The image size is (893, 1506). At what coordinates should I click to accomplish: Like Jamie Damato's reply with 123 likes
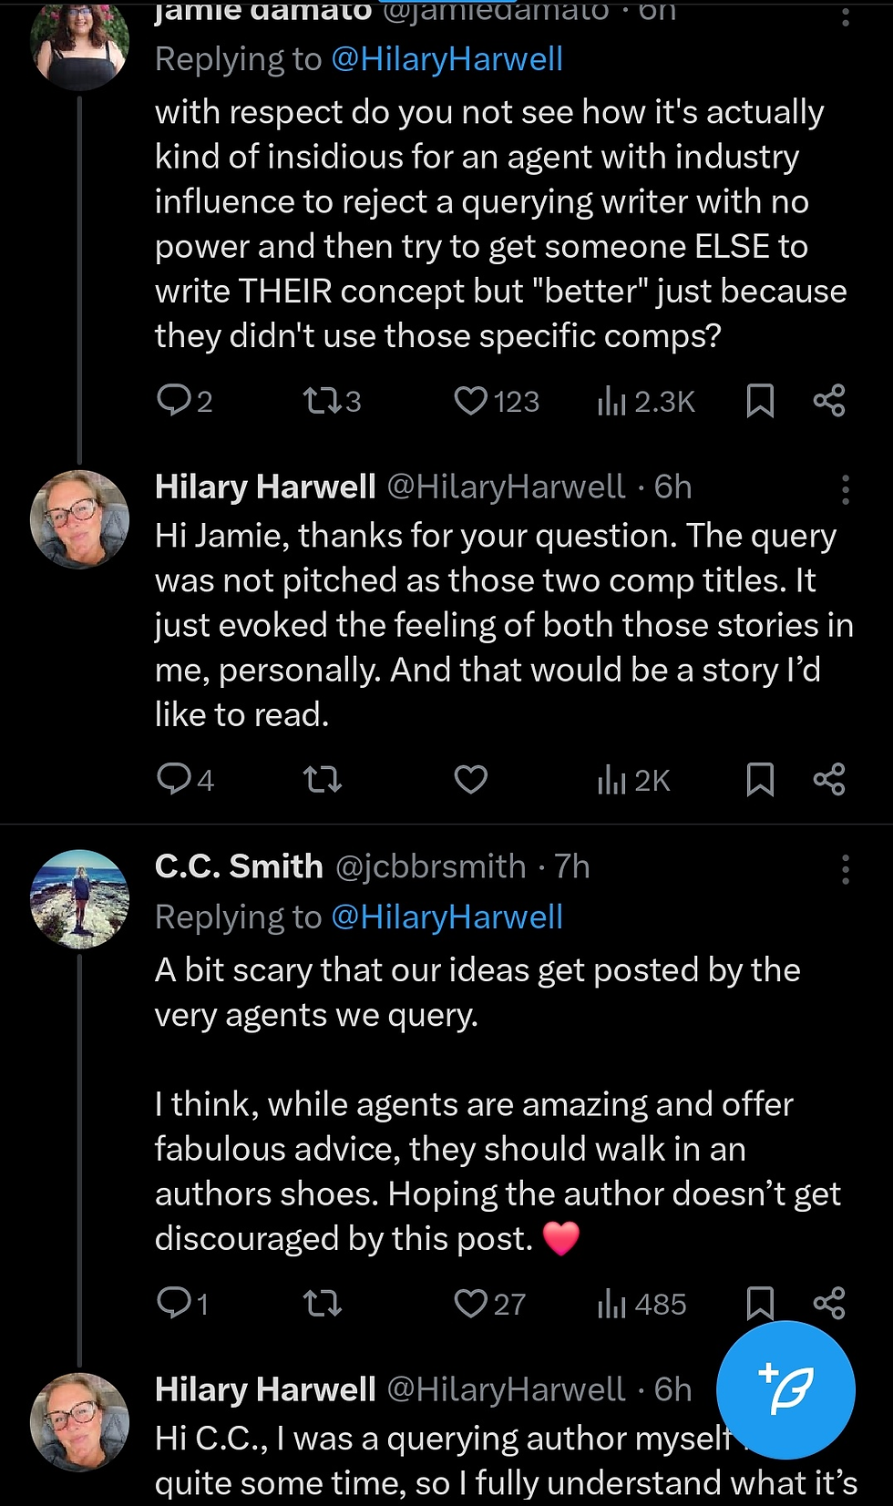coord(471,401)
